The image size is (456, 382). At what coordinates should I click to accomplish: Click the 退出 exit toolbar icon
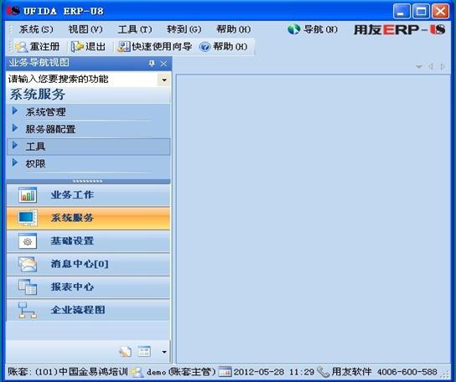77,47
